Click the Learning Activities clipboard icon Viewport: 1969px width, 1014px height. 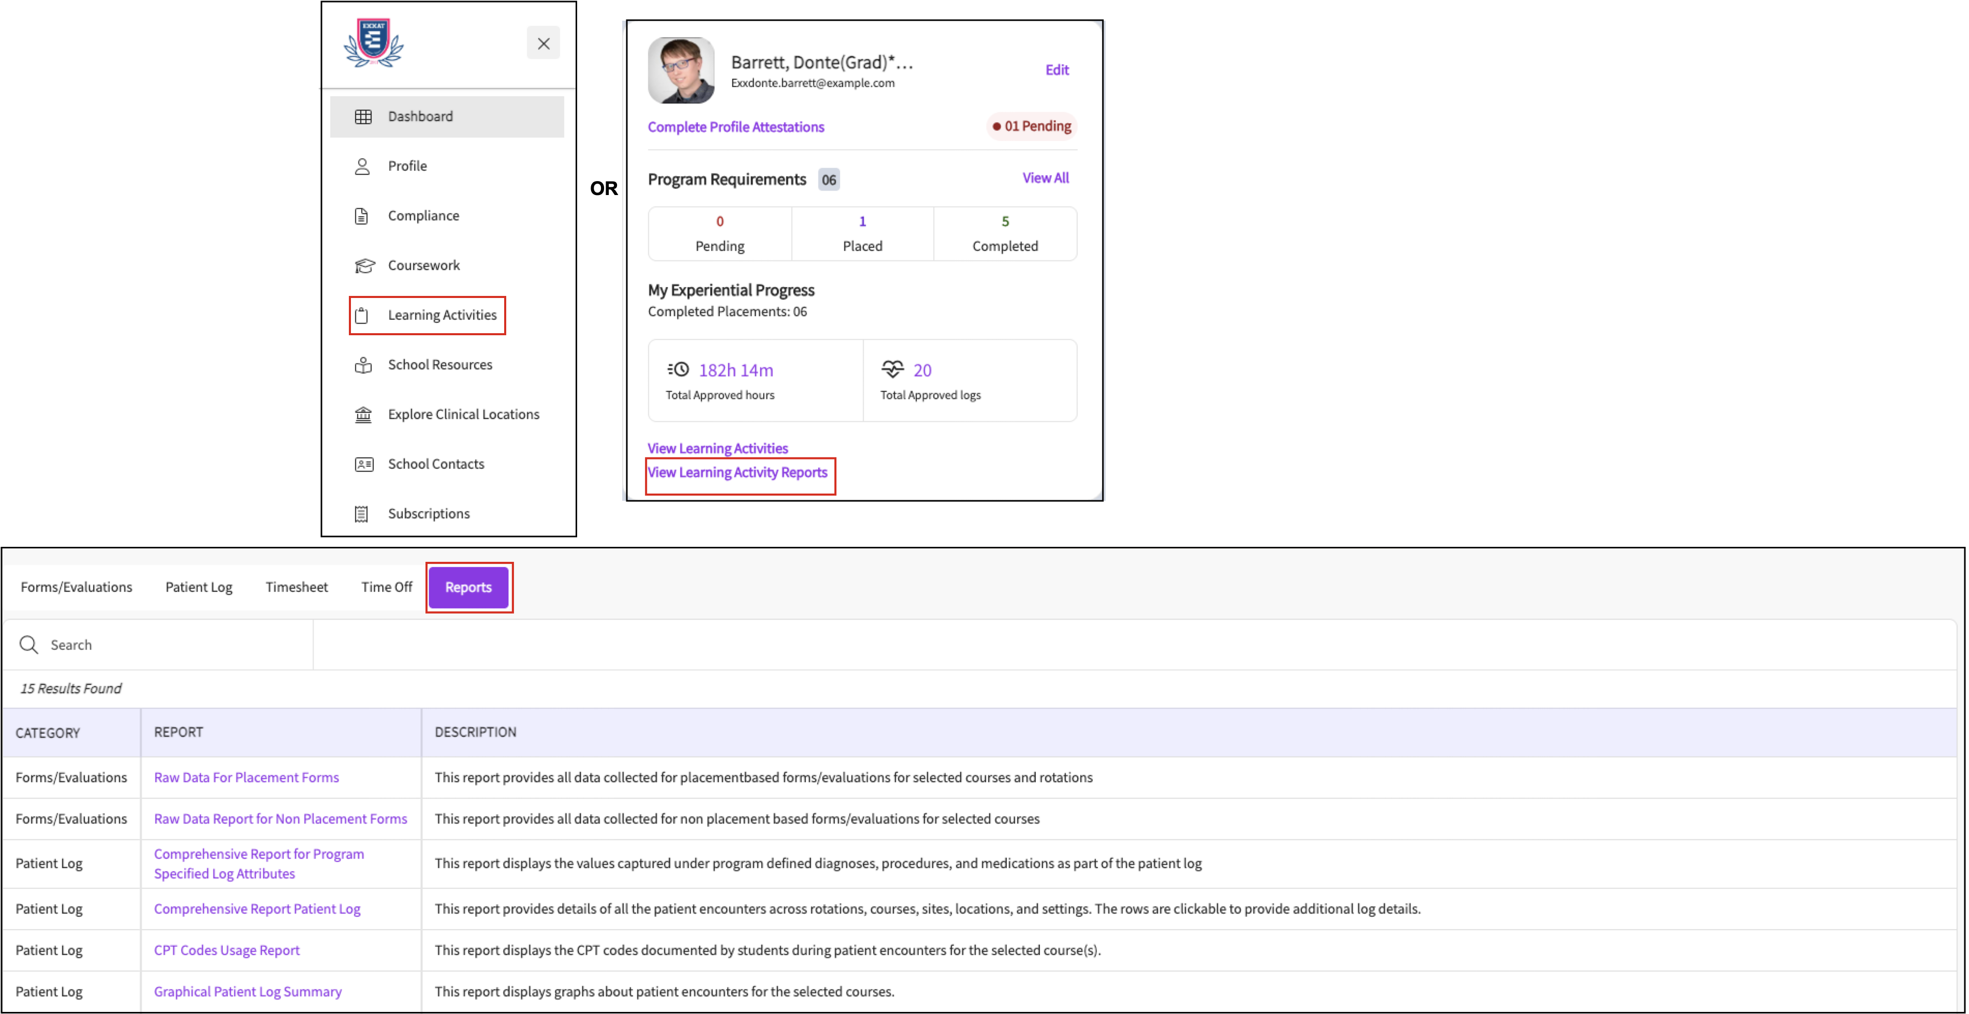pos(362,315)
